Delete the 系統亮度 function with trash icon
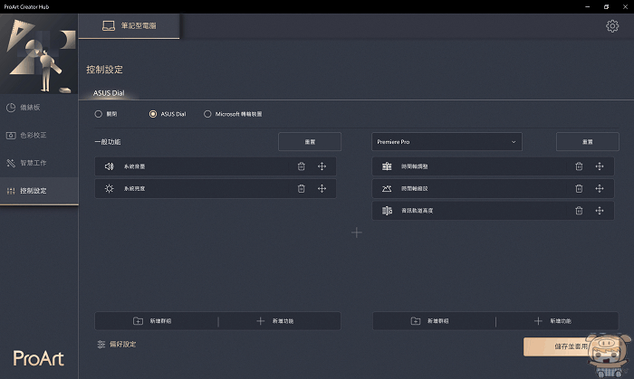Screen dimensions: 634x379 pyautogui.click(x=302, y=188)
